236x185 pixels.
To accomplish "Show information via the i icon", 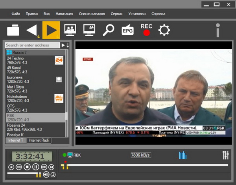I will click(218, 30).
